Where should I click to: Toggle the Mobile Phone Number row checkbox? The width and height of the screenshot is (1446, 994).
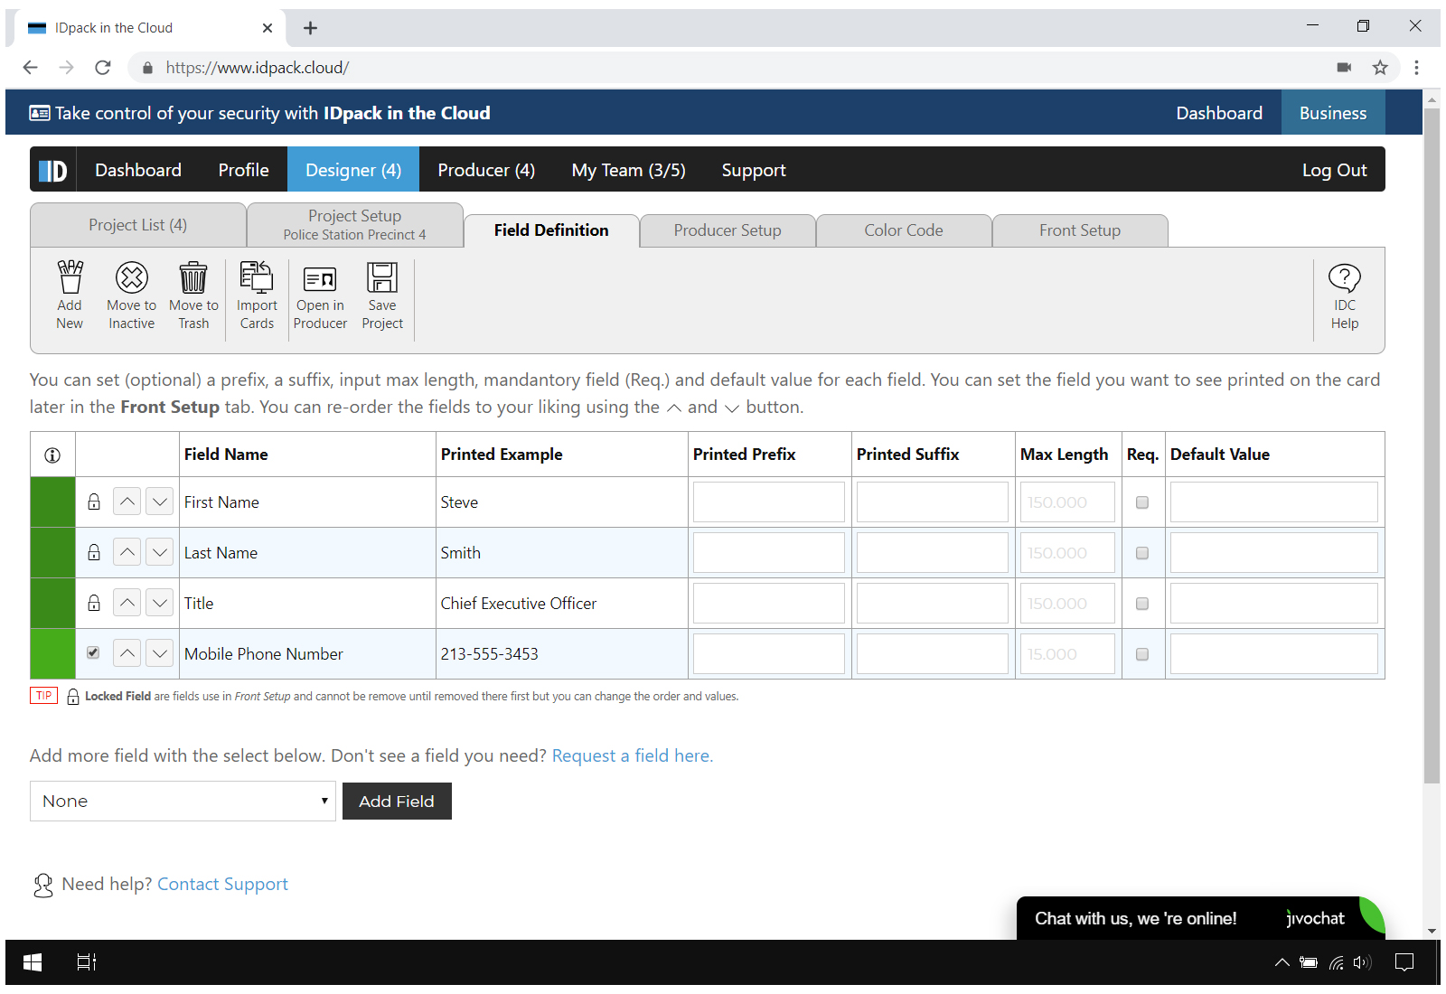point(93,652)
